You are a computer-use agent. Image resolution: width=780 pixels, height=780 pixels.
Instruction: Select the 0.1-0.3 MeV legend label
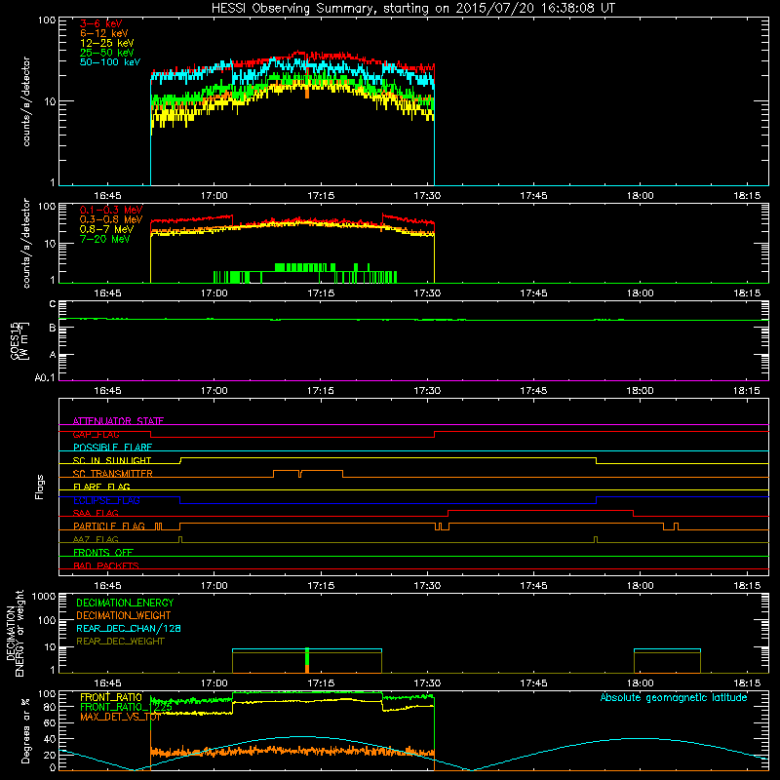(111, 210)
